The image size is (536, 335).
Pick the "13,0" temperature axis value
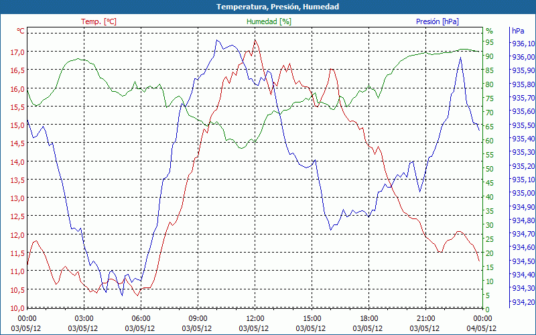(x=18, y=198)
